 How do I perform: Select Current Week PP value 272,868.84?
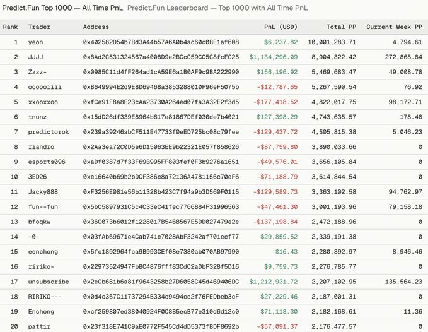click(403, 57)
